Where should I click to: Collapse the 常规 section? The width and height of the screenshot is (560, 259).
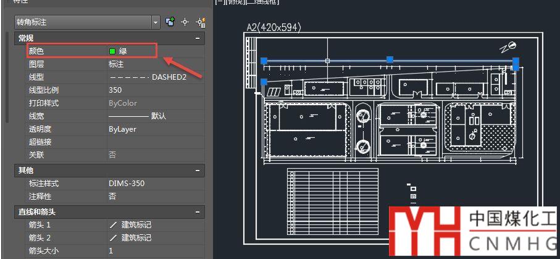pos(198,38)
